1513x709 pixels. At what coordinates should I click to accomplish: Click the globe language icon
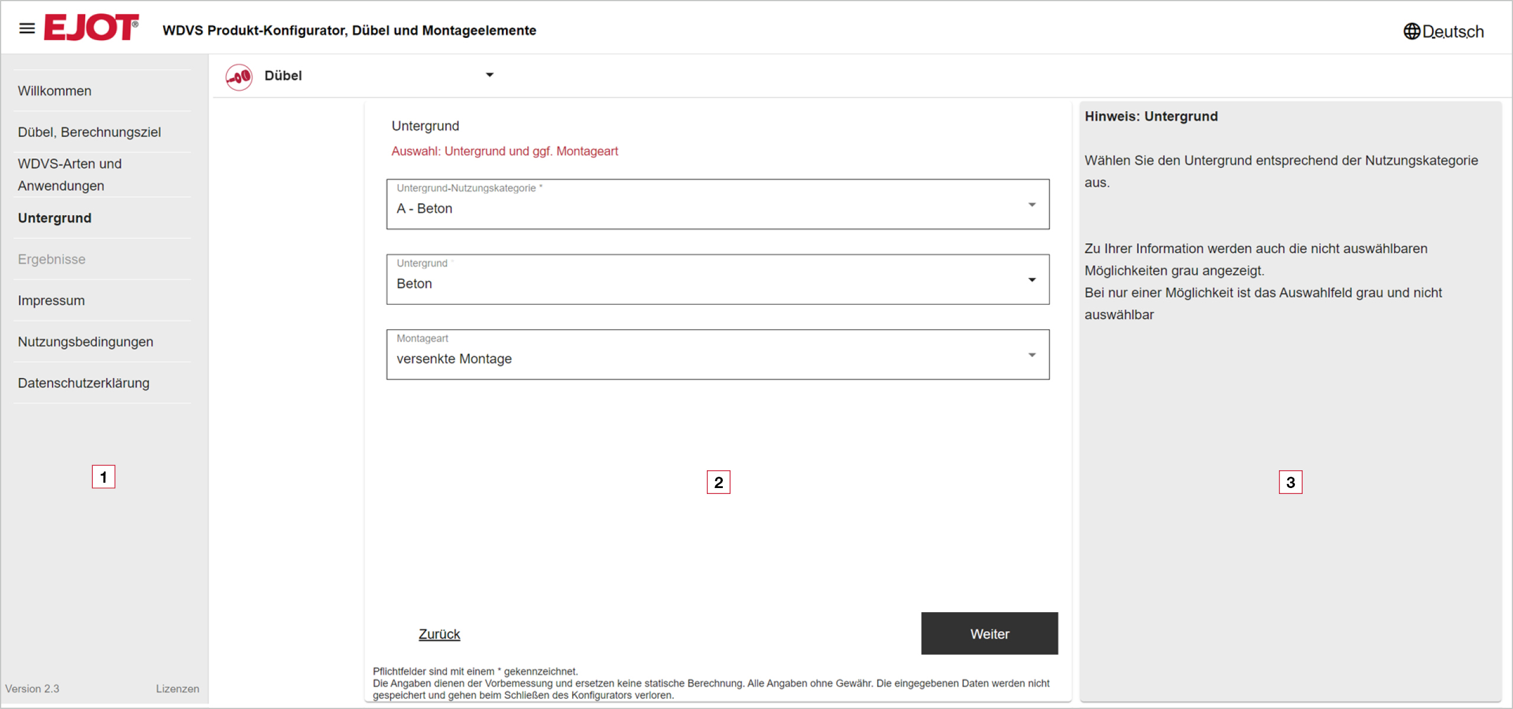pyautogui.click(x=1411, y=31)
